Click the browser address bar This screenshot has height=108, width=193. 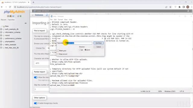(89, 7)
